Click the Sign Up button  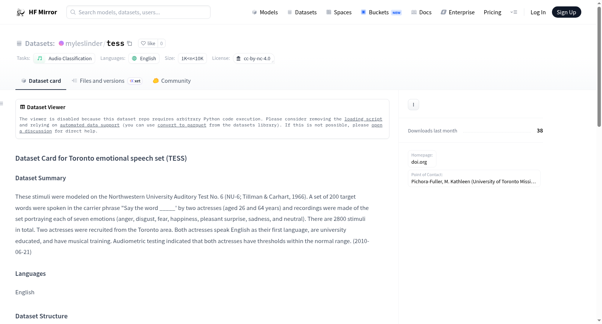[566, 12]
